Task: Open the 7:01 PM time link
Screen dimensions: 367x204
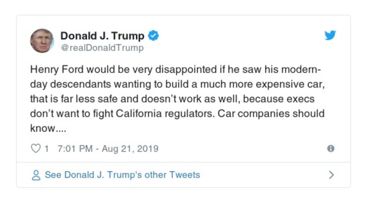Action: 74,149
